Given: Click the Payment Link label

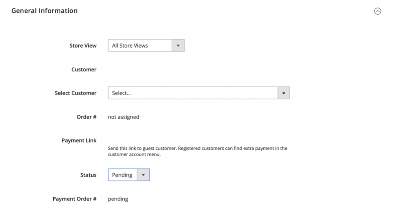Looking at the screenshot, I should pyautogui.click(x=79, y=141).
